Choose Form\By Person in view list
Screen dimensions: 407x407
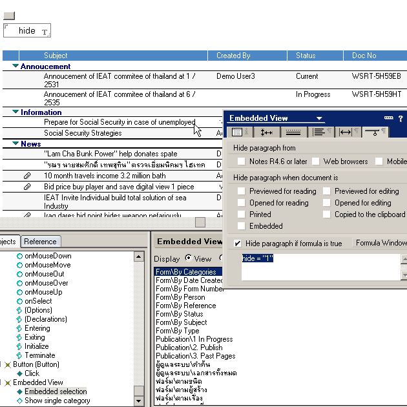coord(180,297)
